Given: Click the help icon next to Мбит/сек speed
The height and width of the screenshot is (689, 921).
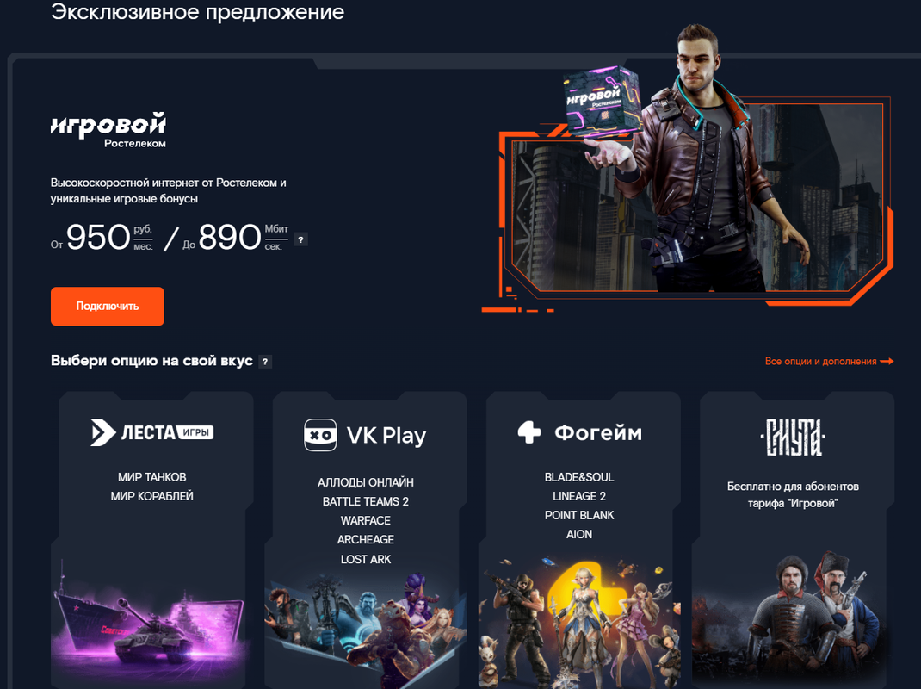Looking at the screenshot, I should (x=300, y=239).
